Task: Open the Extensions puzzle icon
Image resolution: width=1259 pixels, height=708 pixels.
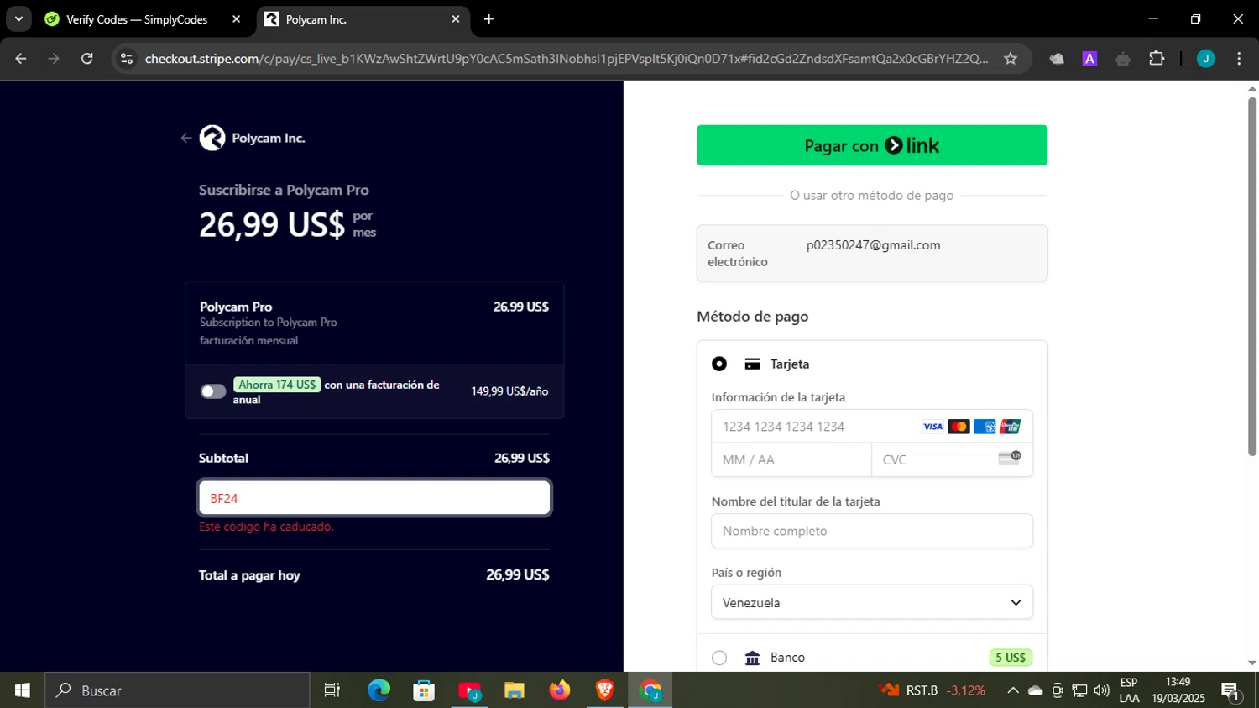Action: click(1157, 59)
